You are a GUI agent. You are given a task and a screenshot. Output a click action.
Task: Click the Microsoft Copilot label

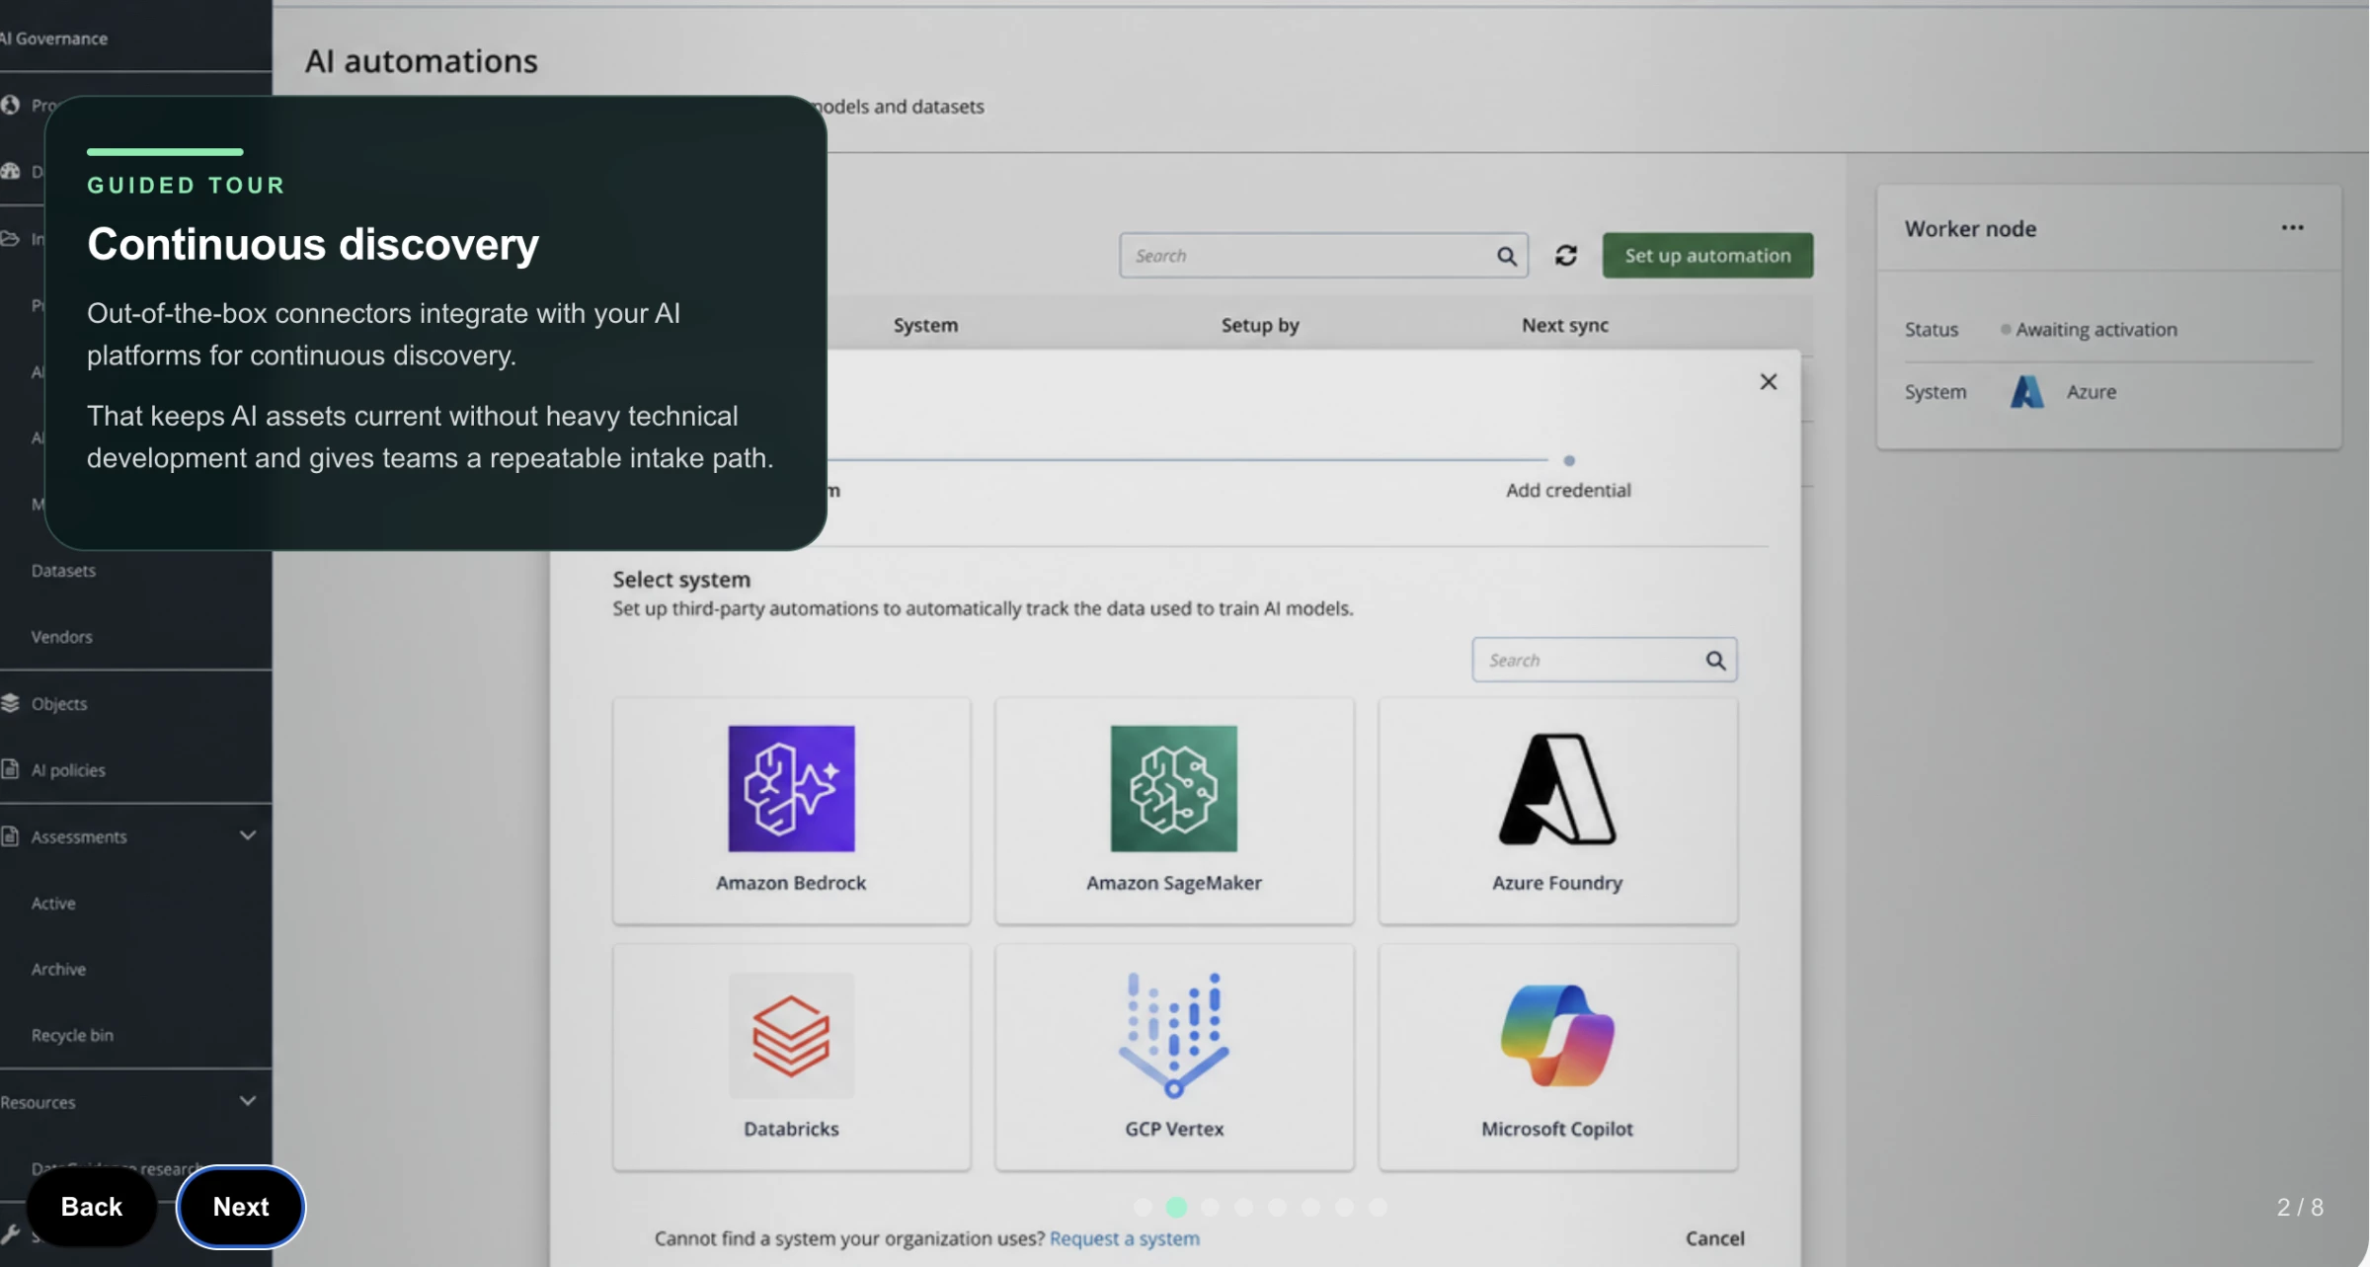1557,1129
